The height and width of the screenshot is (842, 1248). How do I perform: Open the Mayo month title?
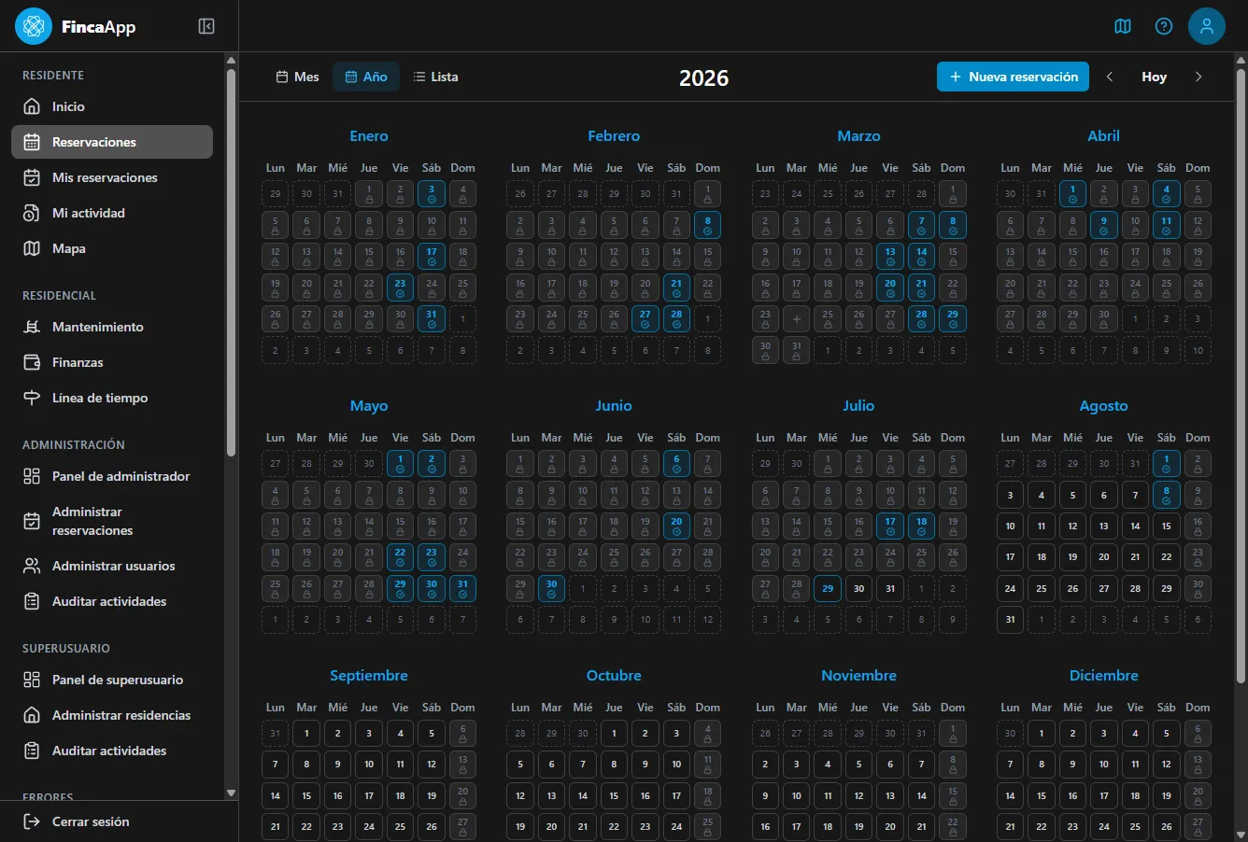click(x=369, y=405)
